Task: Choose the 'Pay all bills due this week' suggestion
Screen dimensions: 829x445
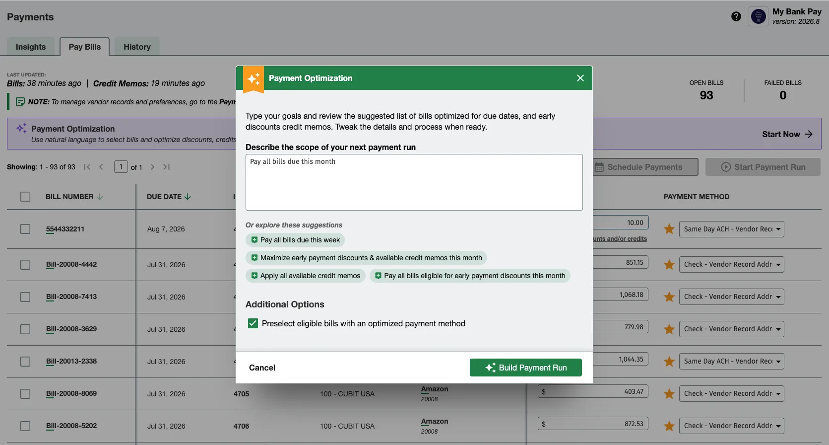Action: [295, 240]
